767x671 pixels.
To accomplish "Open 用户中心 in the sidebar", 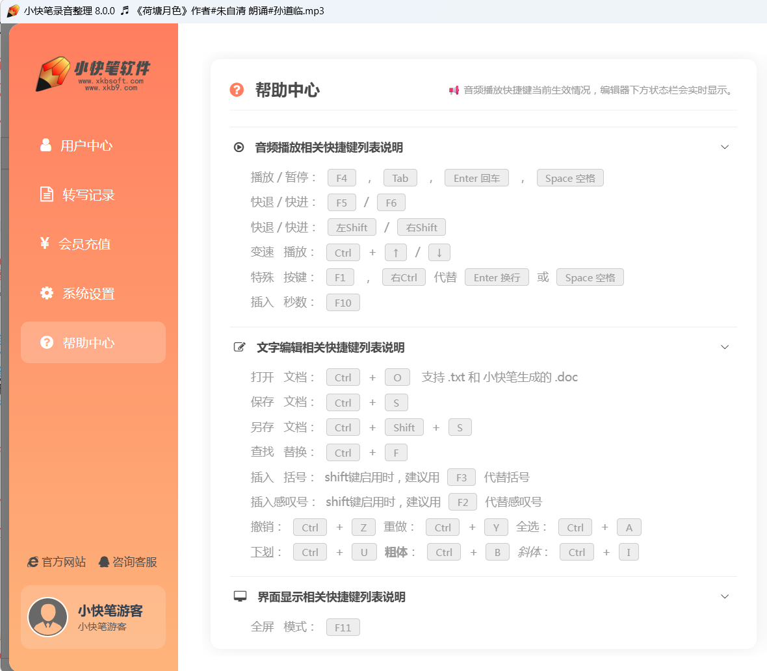I will (x=86, y=146).
